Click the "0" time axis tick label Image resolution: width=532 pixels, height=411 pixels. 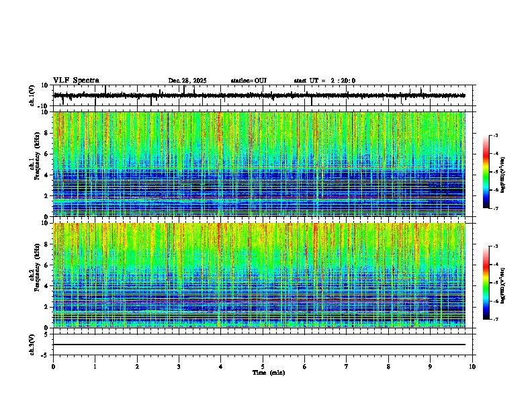[53, 367]
